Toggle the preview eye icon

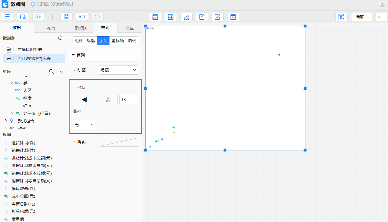click(341, 17)
